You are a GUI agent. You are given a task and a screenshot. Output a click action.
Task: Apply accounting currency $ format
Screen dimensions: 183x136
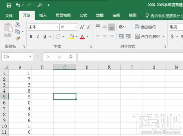click(x=172, y=37)
